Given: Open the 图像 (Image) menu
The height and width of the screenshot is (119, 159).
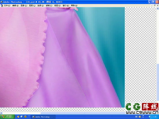Looking at the screenshot, I should [24, 5].
